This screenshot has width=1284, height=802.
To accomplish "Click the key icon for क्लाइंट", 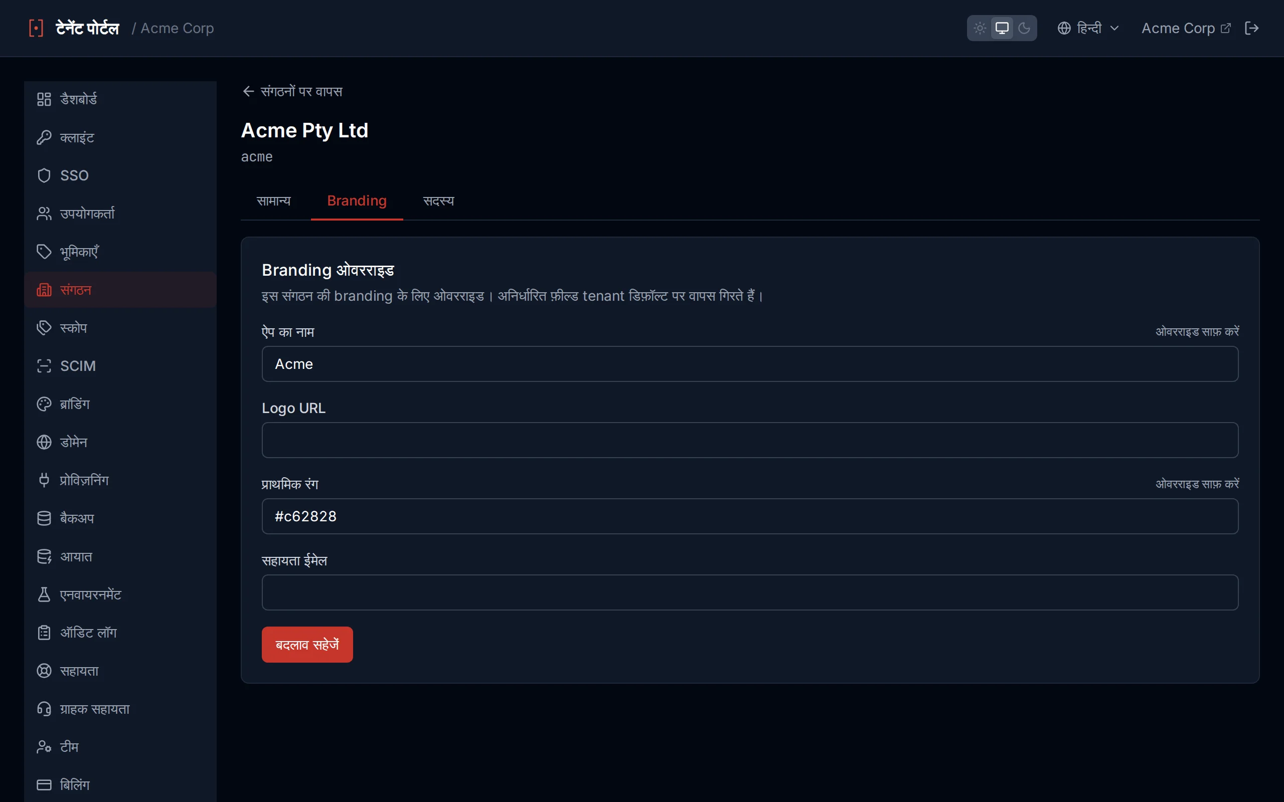I will pos(44,137).
